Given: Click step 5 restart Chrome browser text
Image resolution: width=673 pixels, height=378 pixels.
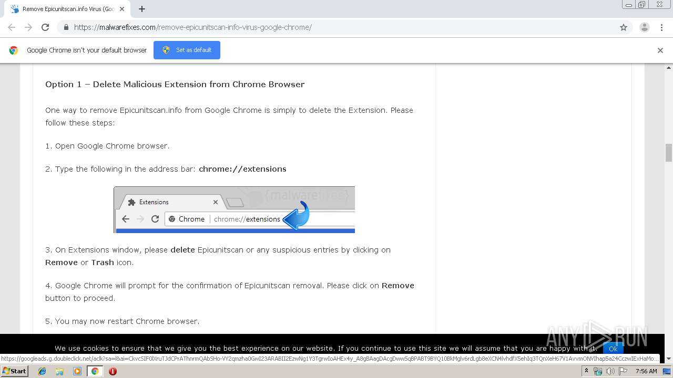Looking at the screenshot, I should point(123,321).
